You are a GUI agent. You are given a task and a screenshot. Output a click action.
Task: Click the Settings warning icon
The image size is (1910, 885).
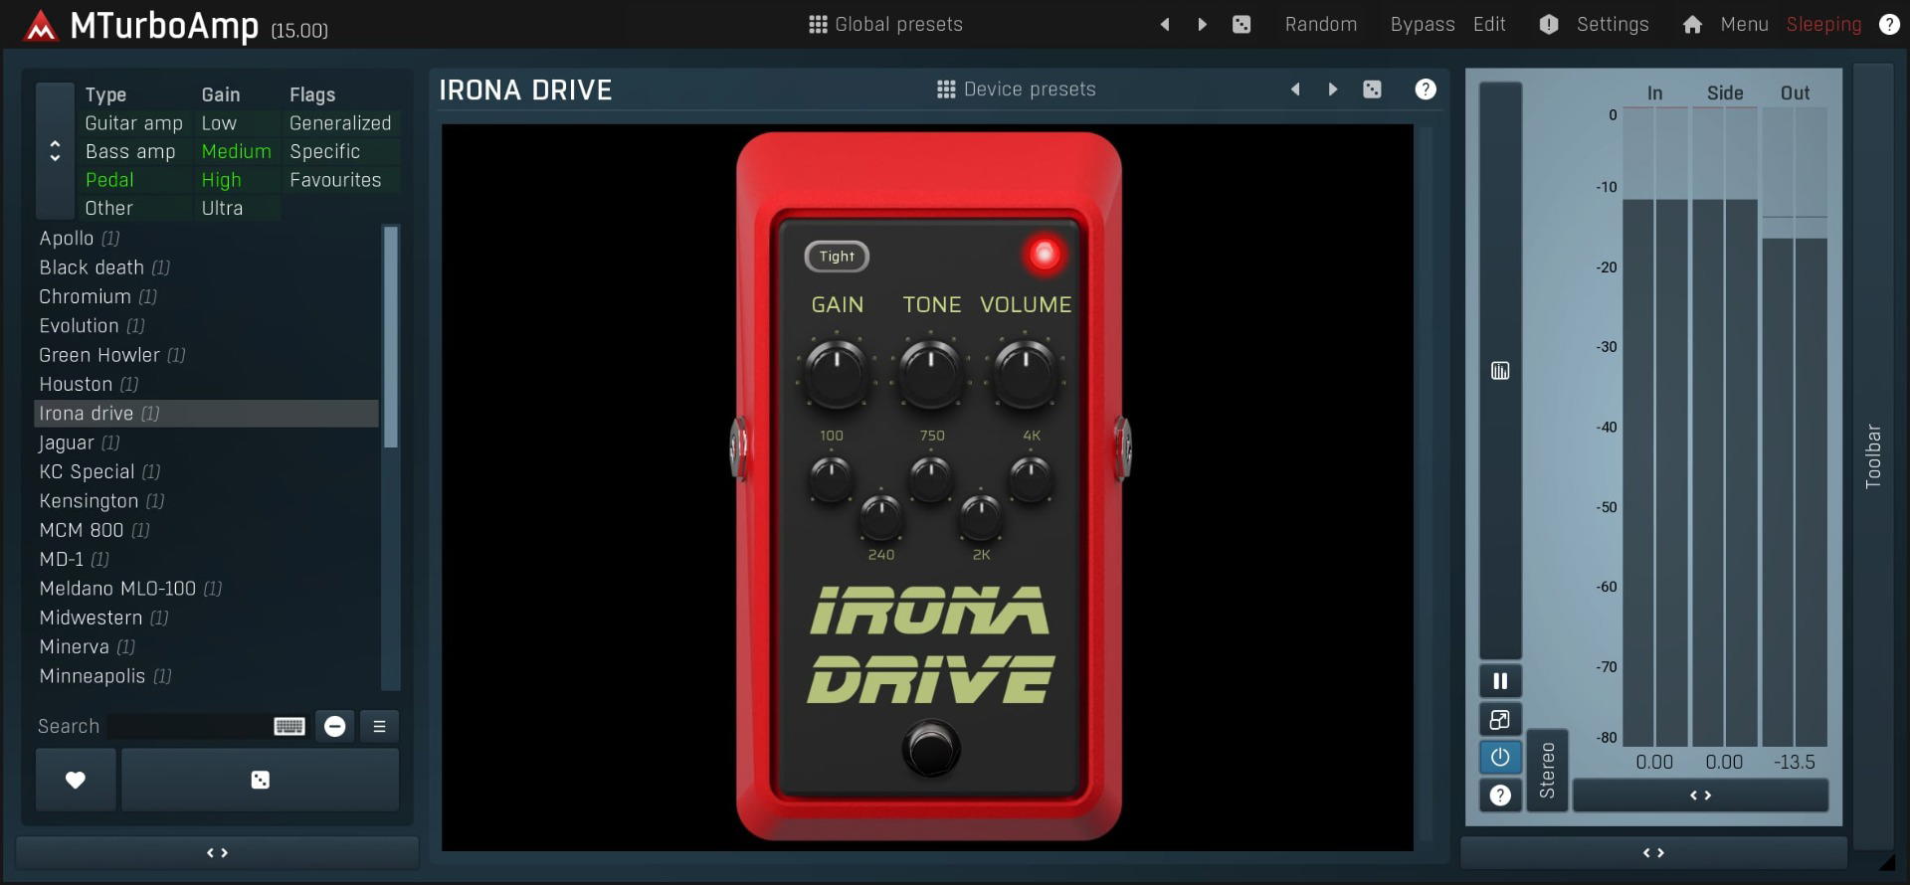click(1549, 24)
